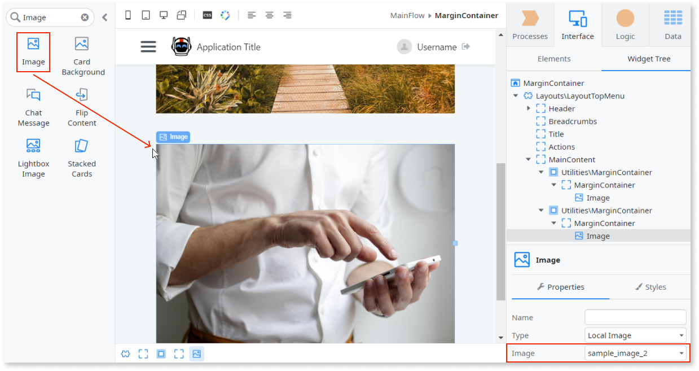Collapse the widget toolbox panel
This screenshot has height=371, width=699.
pyautogui.click(x=104, y=18)
